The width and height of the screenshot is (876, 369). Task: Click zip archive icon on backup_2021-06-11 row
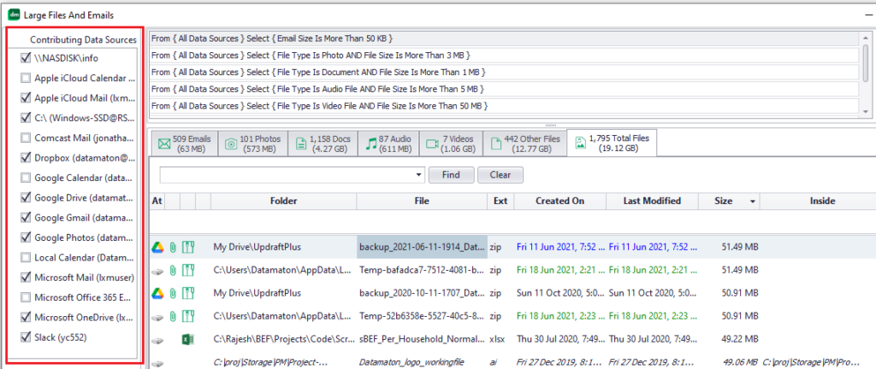188,247
